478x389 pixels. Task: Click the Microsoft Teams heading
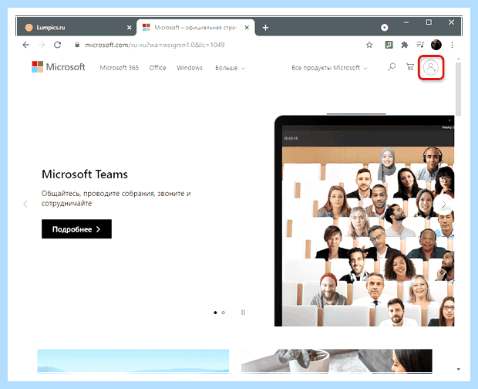(85, 174)
